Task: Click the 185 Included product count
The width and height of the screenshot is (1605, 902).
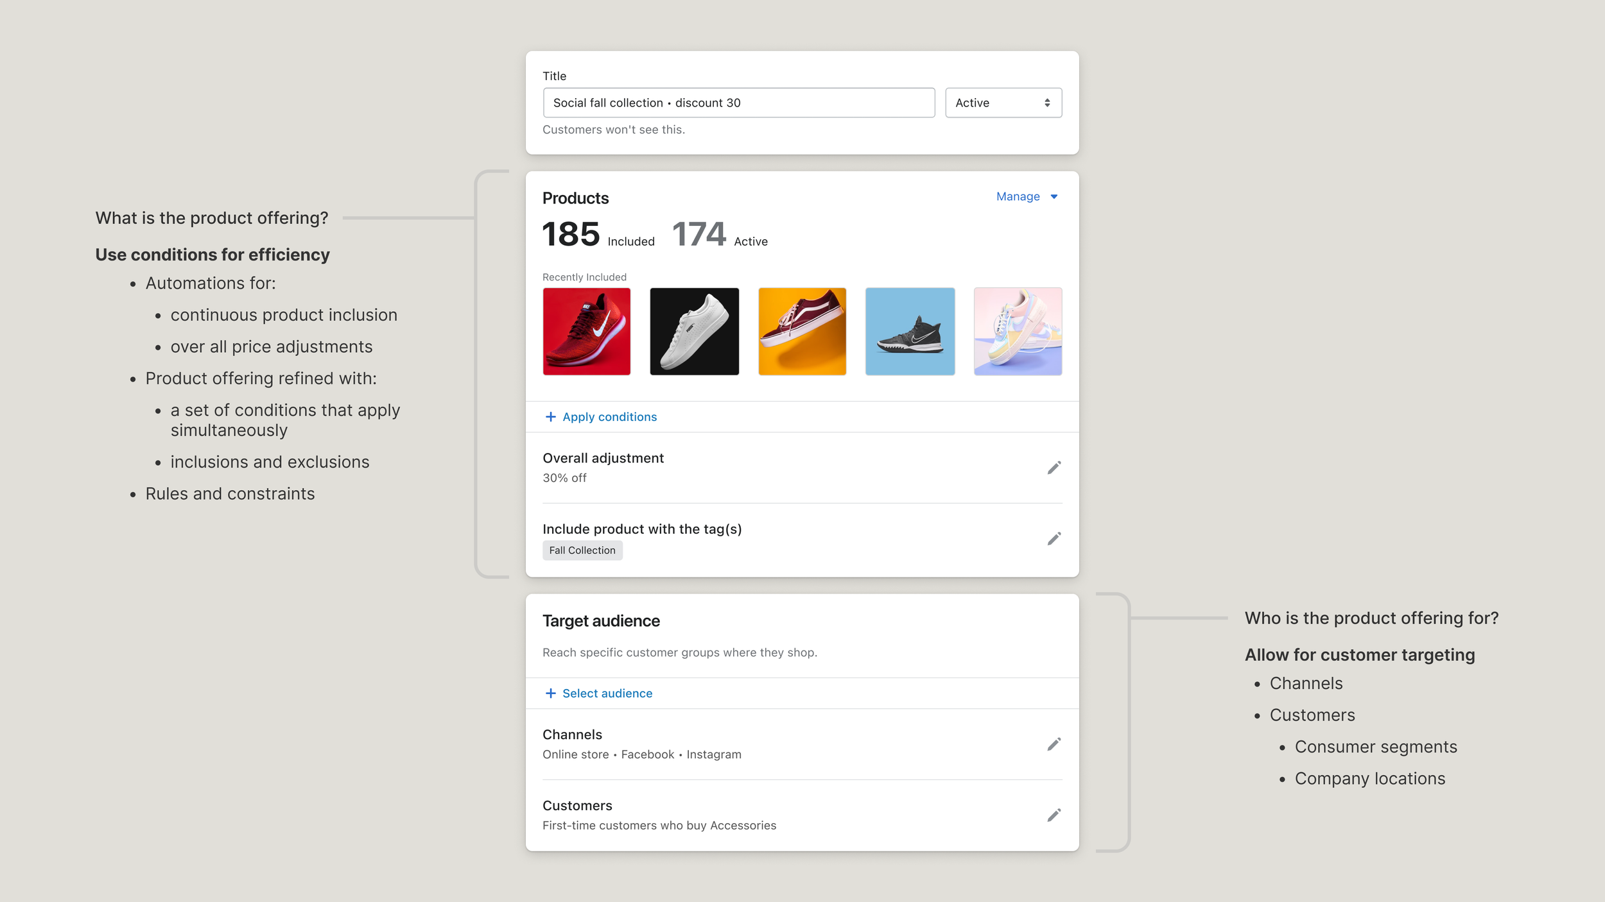Action: click(571, 234)
